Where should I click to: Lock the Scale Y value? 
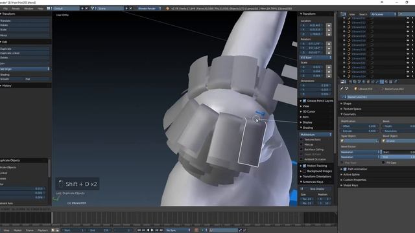tap(329, 71)
